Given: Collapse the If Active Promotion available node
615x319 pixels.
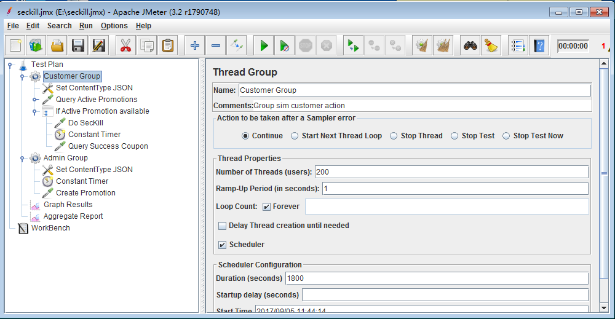Looking at the screenshot, I should [34, 112].
